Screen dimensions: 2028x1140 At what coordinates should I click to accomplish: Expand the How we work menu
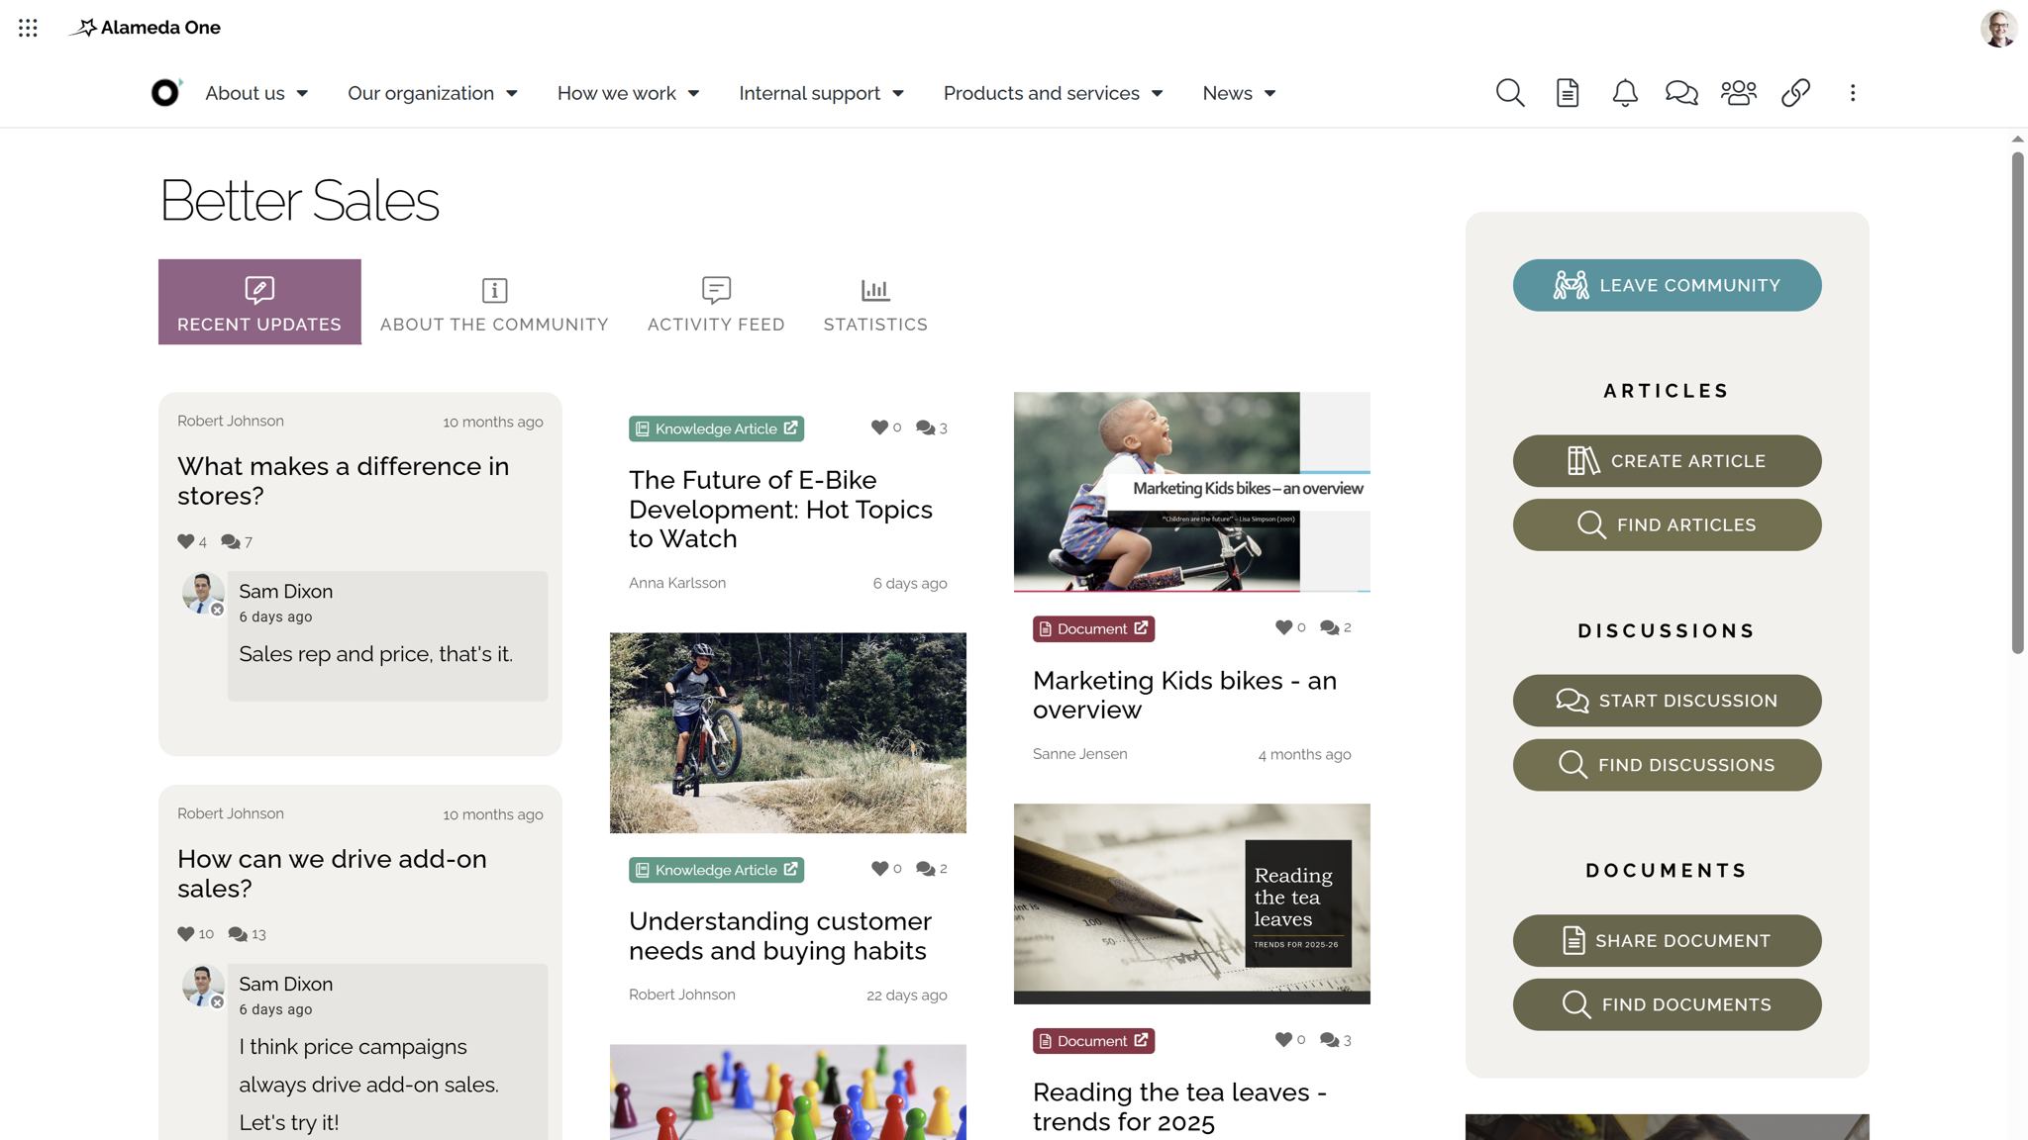(629, 93)
